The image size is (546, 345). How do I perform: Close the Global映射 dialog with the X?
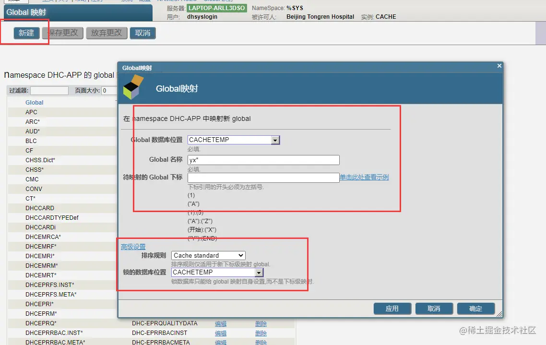click(x=499, y=66)
